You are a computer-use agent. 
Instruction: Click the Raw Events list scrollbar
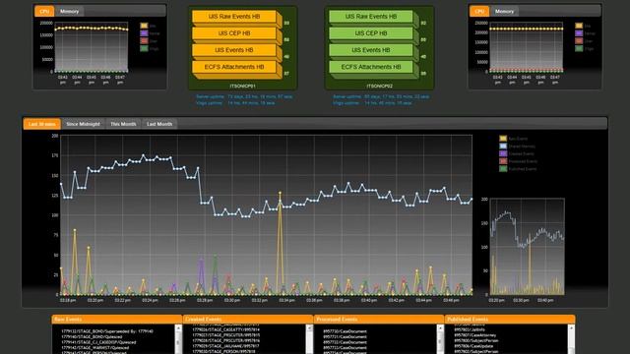[x=178, y=339]
